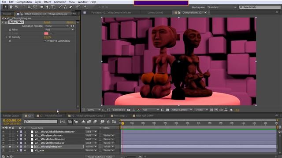This screenshot has width=282, height=158.
Task: Toggle Preserve Luminosity checkbox
Action: point(45,41)
